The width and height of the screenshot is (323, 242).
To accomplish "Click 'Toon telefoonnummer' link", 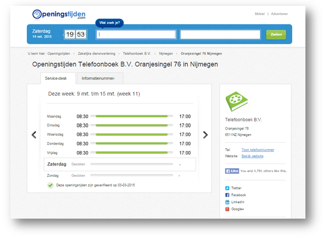I will pyautogui.click(x=258, y=150).
